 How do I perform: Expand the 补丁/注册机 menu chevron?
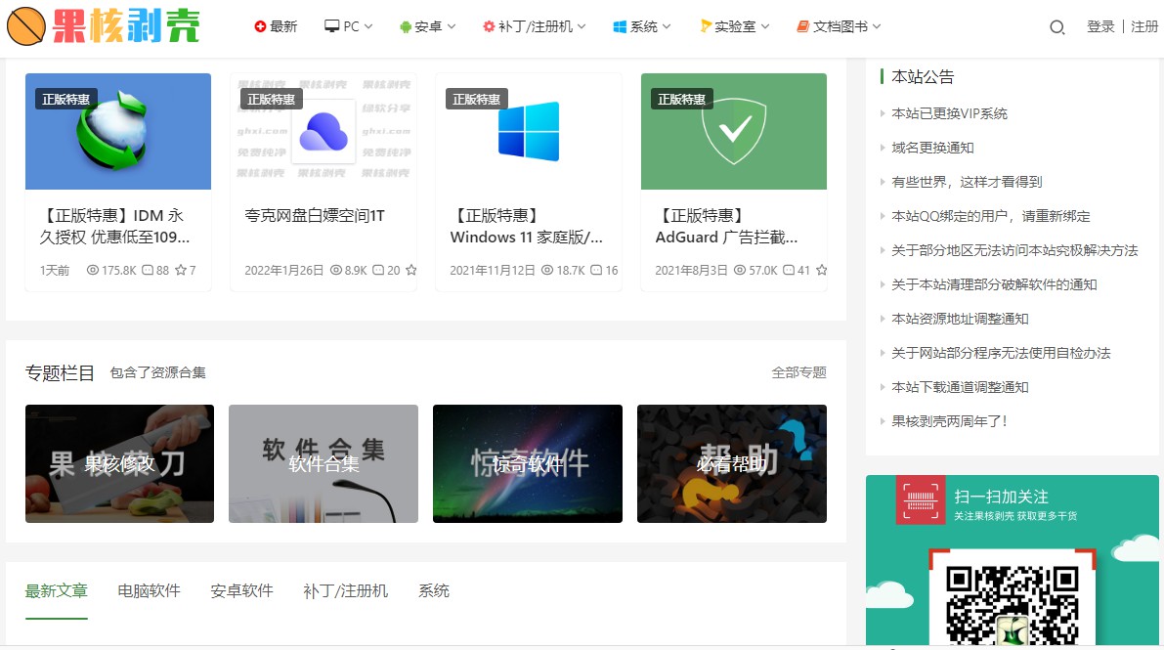point(582,26)
